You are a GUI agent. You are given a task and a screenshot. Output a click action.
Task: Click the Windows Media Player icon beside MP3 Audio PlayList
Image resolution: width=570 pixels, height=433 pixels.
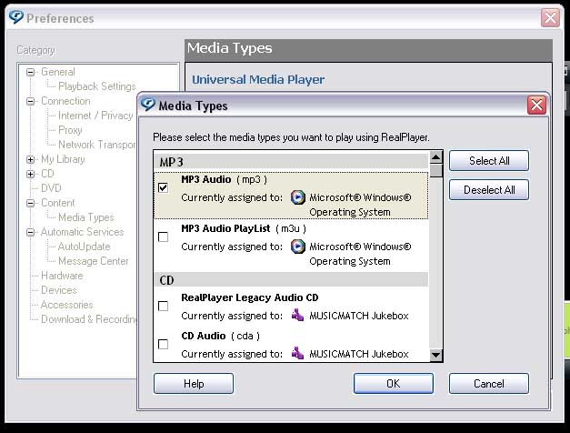(297, 247)
